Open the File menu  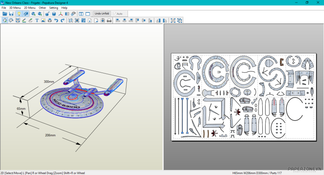(x=4, y=8)
